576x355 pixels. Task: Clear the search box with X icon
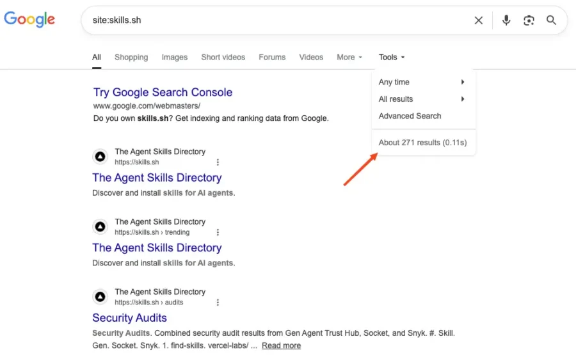pyautogui.click(x=478, y=20)
